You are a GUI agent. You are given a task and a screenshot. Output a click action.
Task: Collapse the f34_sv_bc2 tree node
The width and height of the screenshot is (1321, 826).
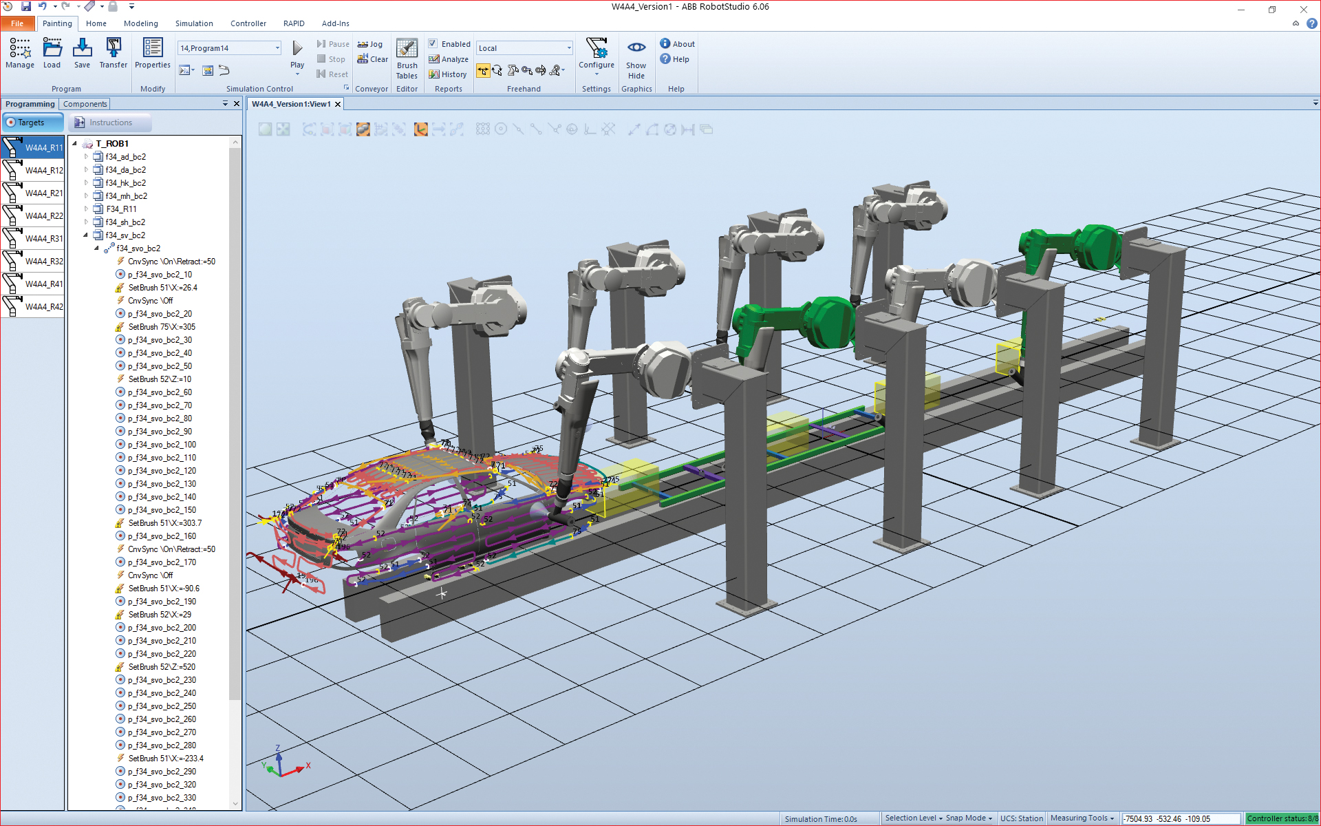point(86,235)
